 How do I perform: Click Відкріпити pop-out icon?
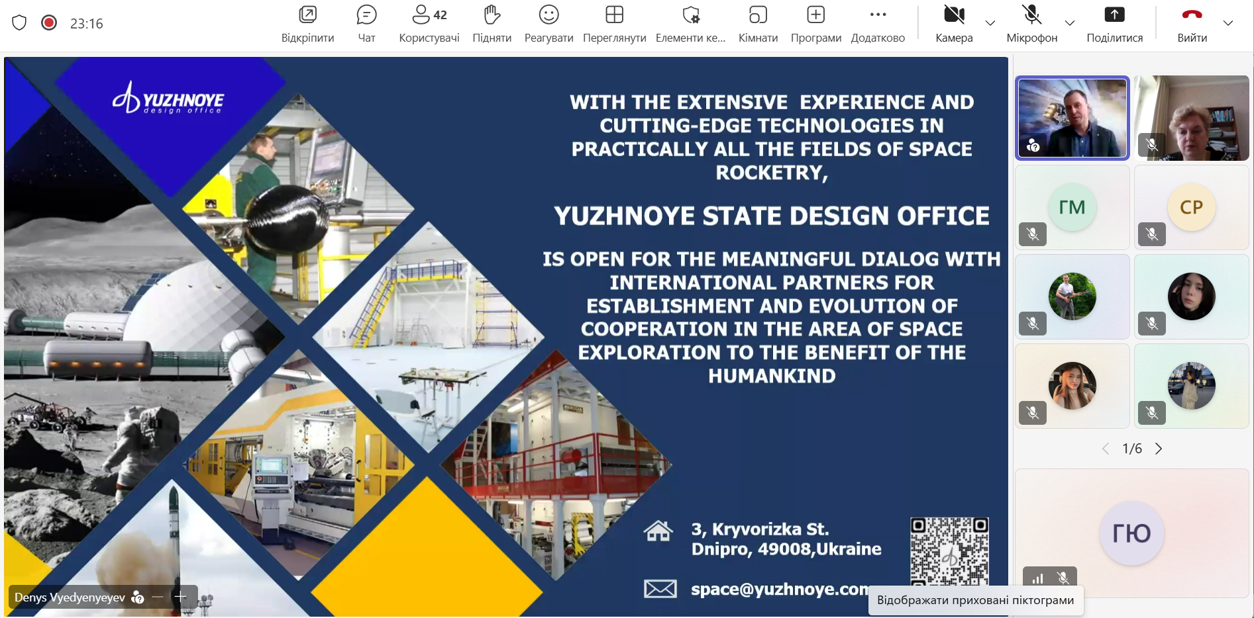[x=307, y=23]
